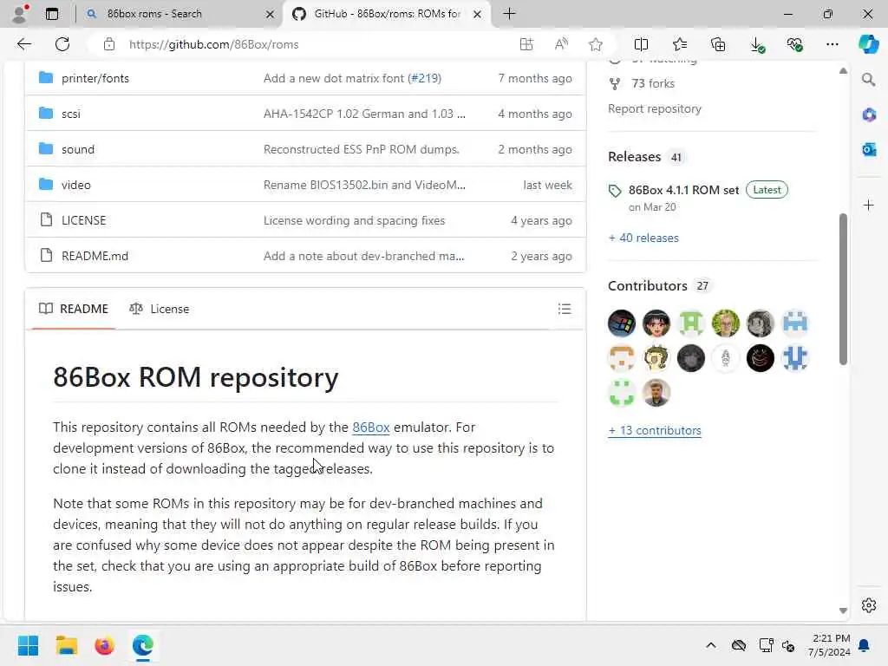
Task: Launch Firefox from the taskbar
Action: click(104, 645)
